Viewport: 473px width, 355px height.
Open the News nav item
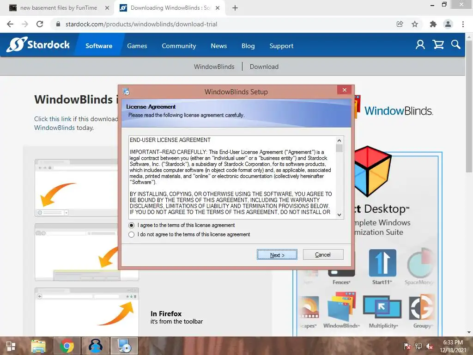point(218,46)
